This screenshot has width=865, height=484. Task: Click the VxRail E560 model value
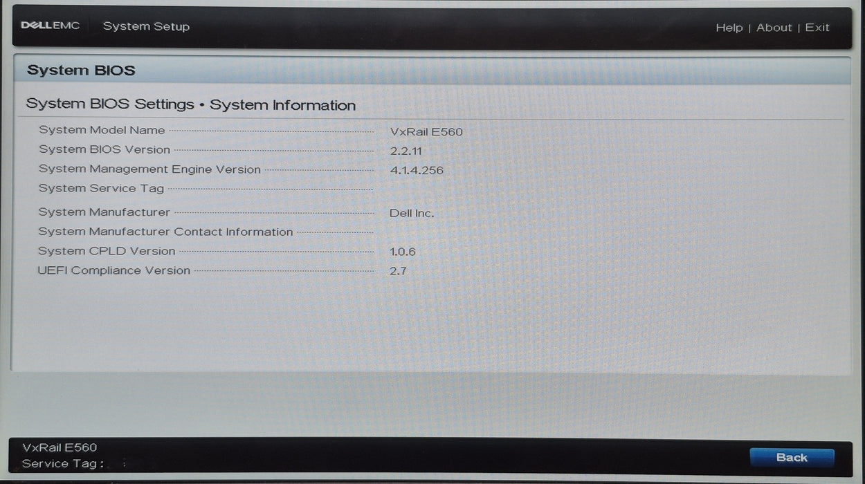pos(426,131)
